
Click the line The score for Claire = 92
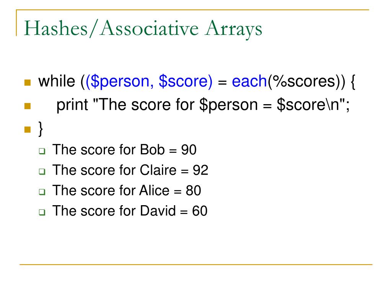(130, 170)
